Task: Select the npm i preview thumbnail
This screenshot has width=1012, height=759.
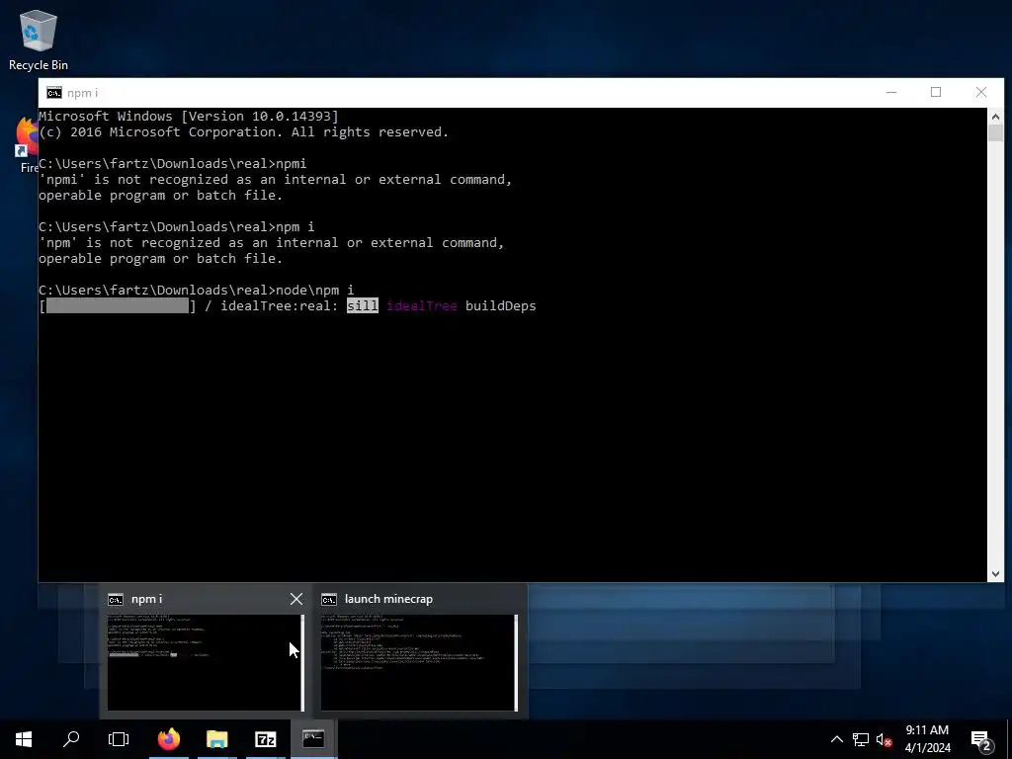Action: coord(206,662)
